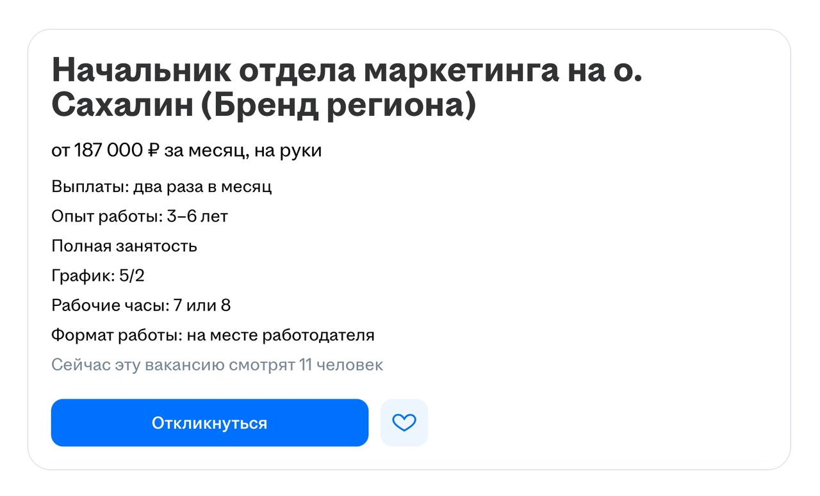The width and height of the screenshot is (820, 496).
Task: Click the 'за месяц, на руки' text
Action: pos(243,151)
